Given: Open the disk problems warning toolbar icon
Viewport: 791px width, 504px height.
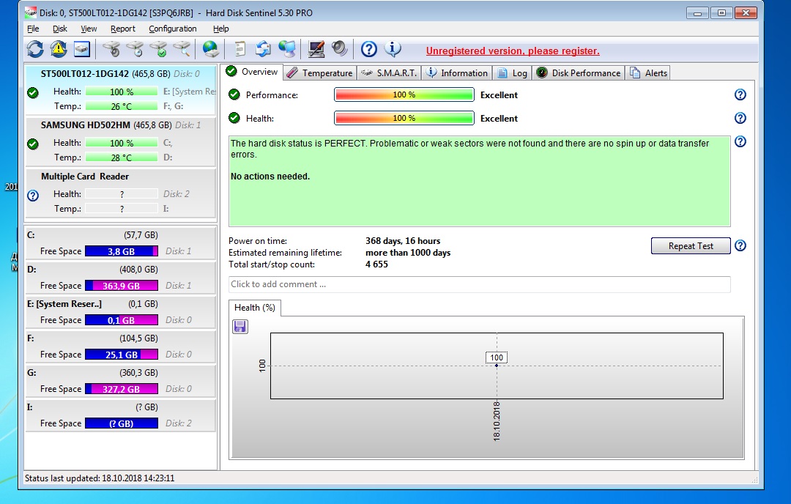Looking at the screenshot, I should [x=56, y=48].
